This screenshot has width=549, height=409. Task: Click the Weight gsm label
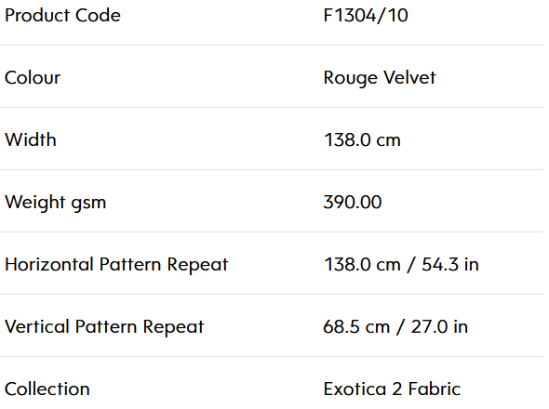click(x=55, y=203)
